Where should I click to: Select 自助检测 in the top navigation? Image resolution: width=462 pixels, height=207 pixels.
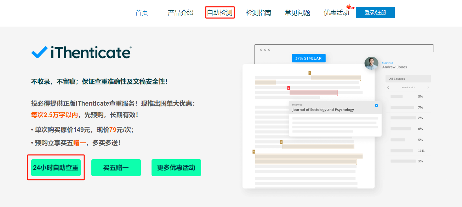[220, 13]
